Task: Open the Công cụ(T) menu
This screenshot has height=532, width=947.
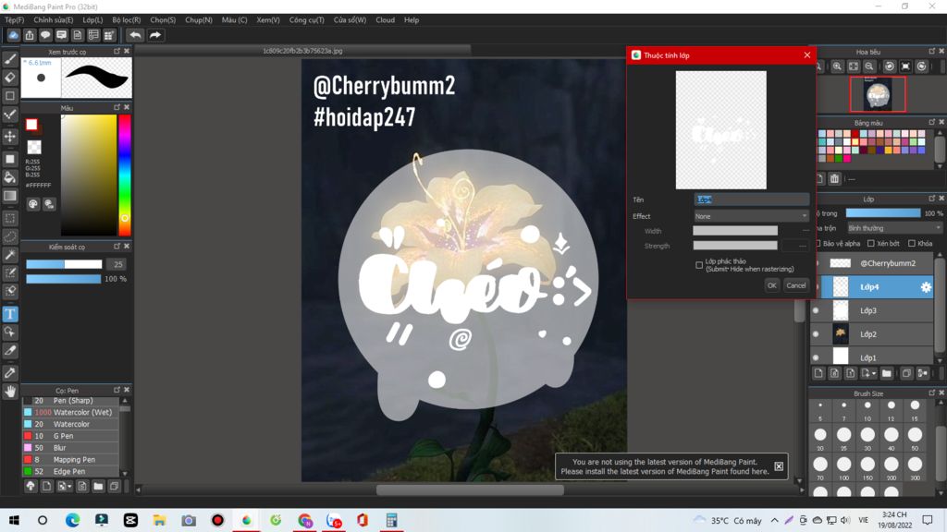Action: tap(307, 20)
